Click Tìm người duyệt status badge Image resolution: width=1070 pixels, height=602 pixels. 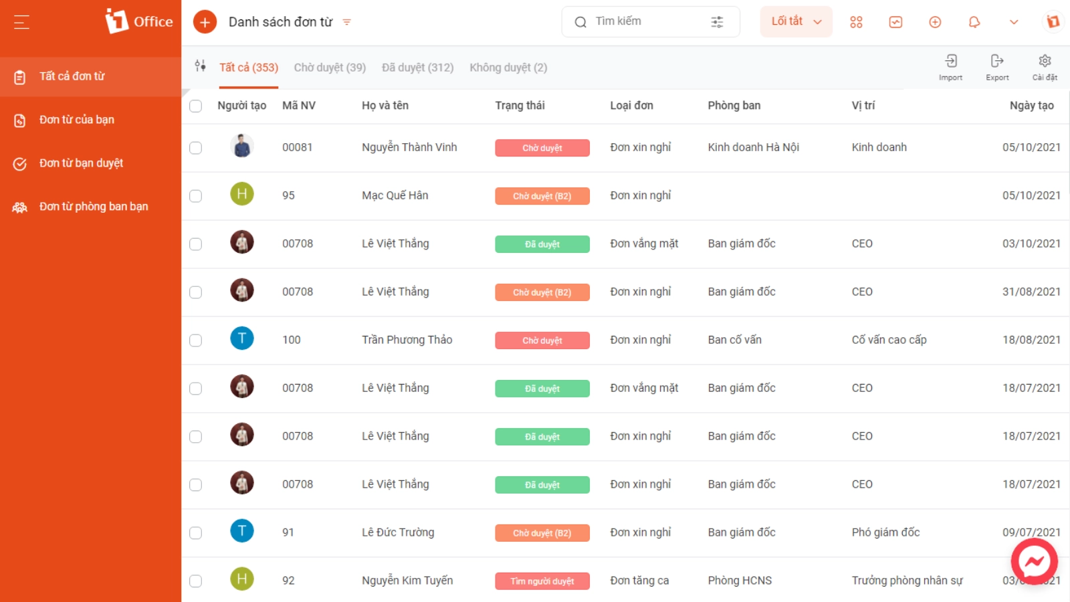coord(542,581)
